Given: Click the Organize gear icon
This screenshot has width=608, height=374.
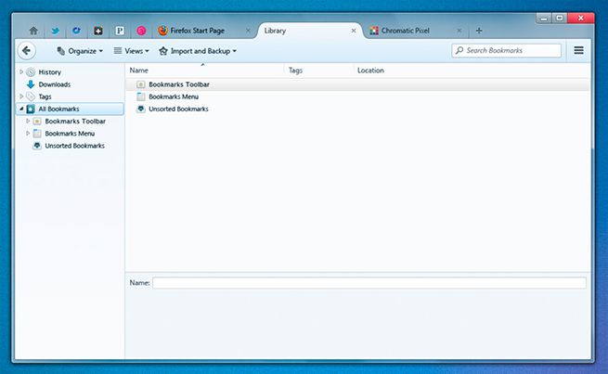Looking at the screenshot, I should pos(61,51).
